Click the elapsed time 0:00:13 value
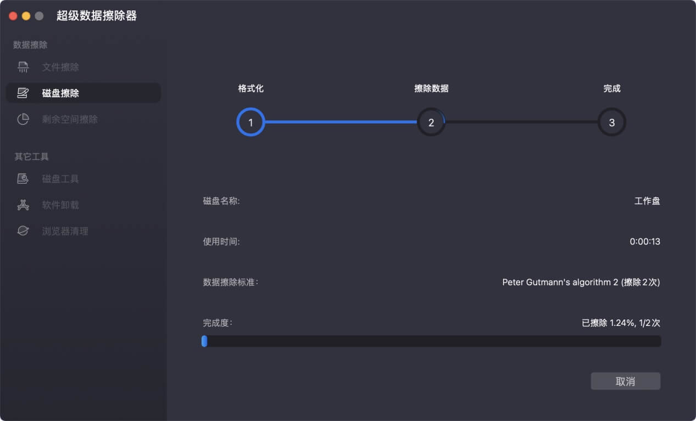696x421 pixels. click(644, 241)
